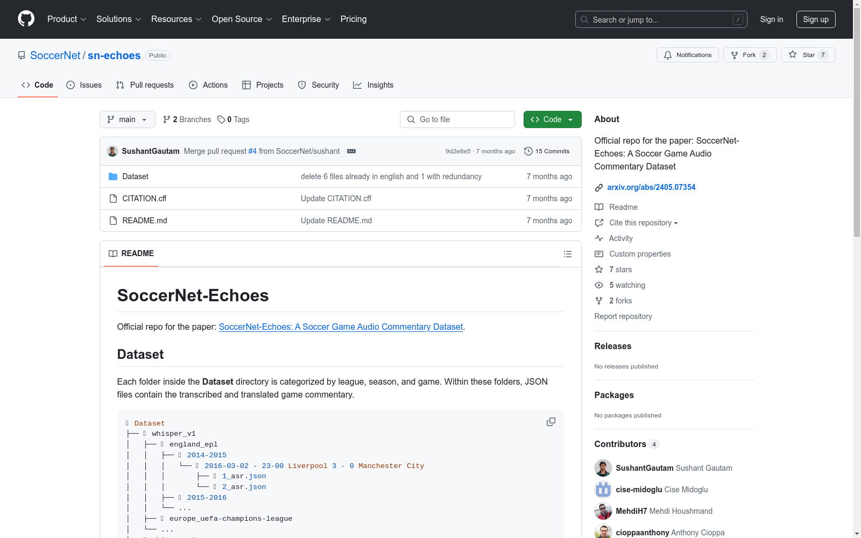Expand the Open Source menu
Image resolution: width=861 pixels, height=538 pixels.
tap(242, 19)
